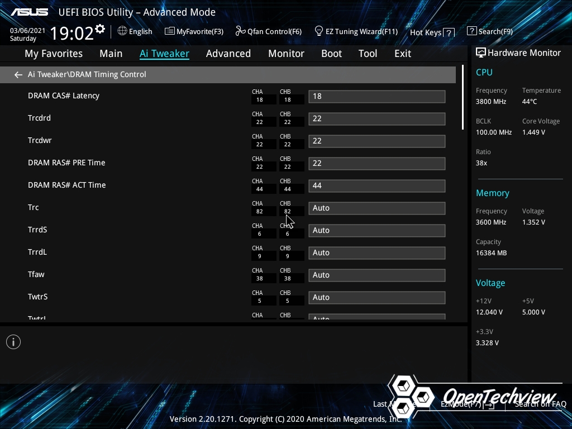Image resolution: width=572 pixels, height=429 pixels.
Task: Click the BCLK 100.00 MHz value
Action: [x=494, y=132]
